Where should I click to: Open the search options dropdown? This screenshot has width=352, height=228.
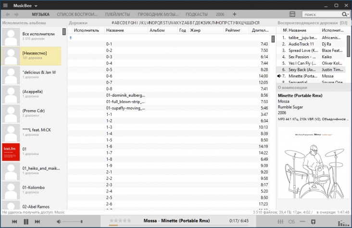pos(345,14)
